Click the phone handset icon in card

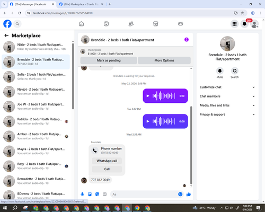[95, 151]
